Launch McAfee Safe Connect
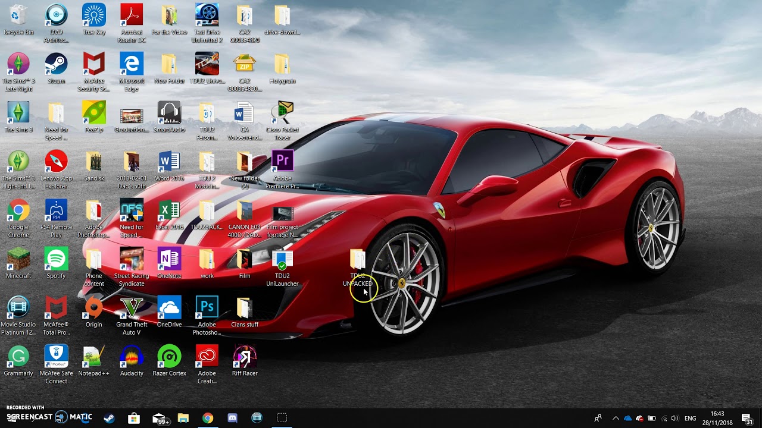Image resolution: width=762 pixels, height=428 pixels. point(56,364)
